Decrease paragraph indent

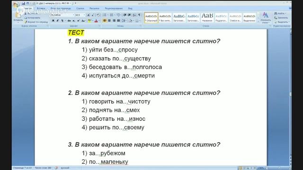tap(125, 15)
